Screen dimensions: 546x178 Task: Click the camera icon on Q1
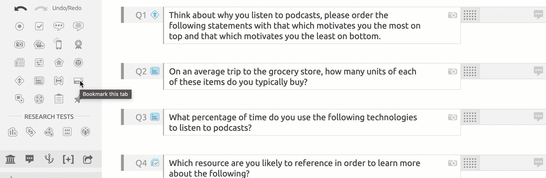coord(452,15)
